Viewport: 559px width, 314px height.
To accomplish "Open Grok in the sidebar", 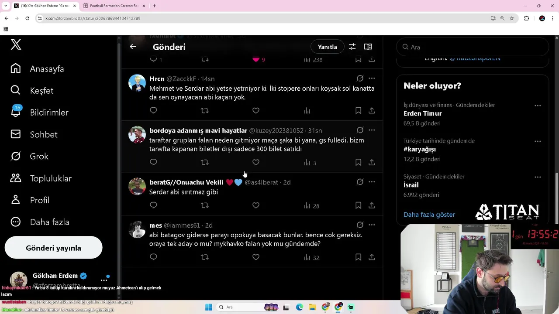I will [29, 156].
